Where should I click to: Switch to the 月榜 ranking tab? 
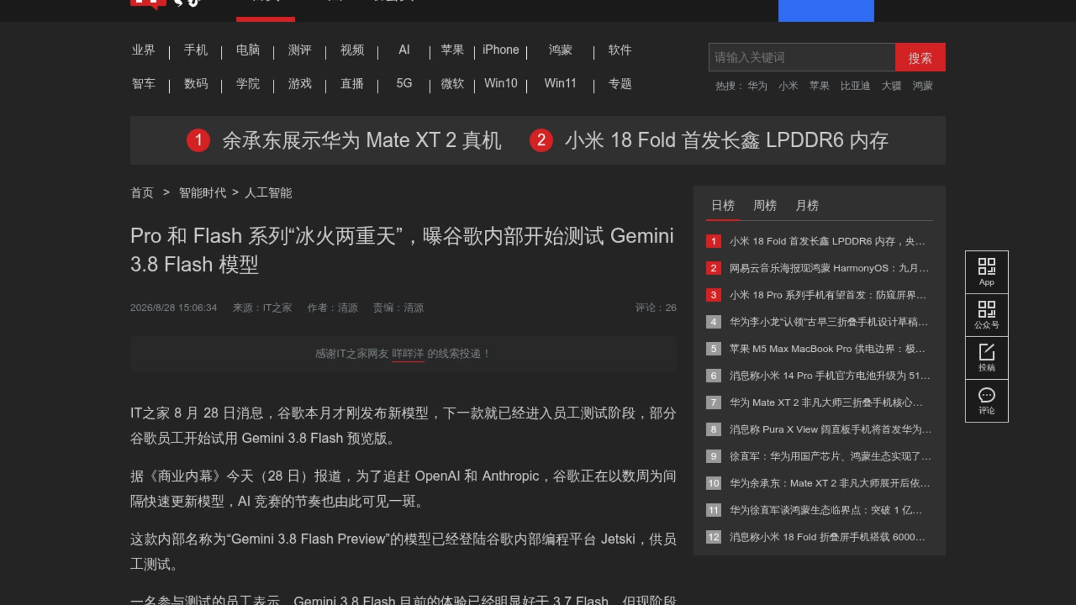pos(807,206)
